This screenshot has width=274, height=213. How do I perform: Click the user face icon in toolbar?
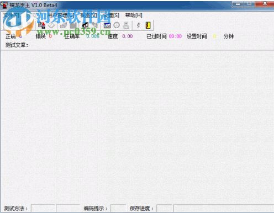(x=85, y=25)
